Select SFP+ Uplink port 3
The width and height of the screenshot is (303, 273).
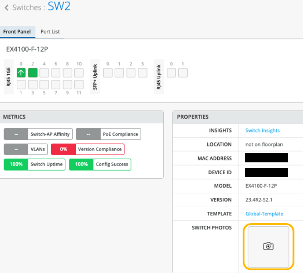[x=142, y=73]
